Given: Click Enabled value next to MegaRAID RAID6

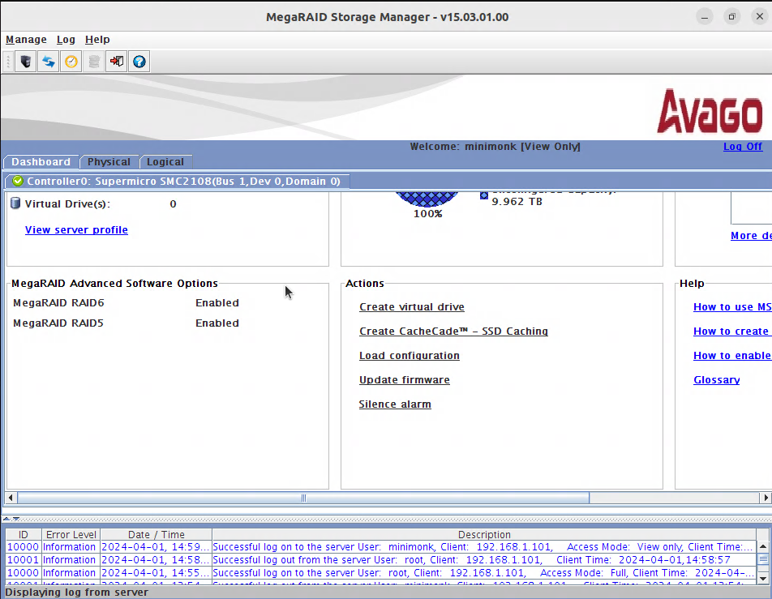Looking at the screenshot, I should tap(217, 302).
